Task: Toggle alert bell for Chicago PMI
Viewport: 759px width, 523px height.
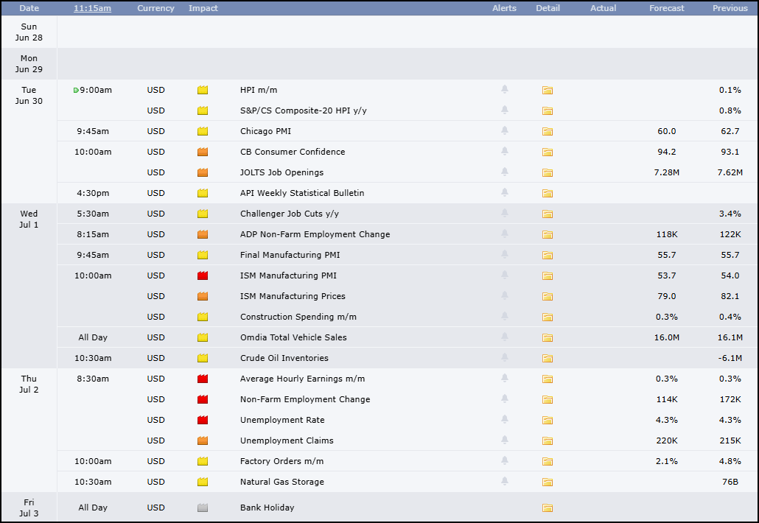Action: click(504, 130)
